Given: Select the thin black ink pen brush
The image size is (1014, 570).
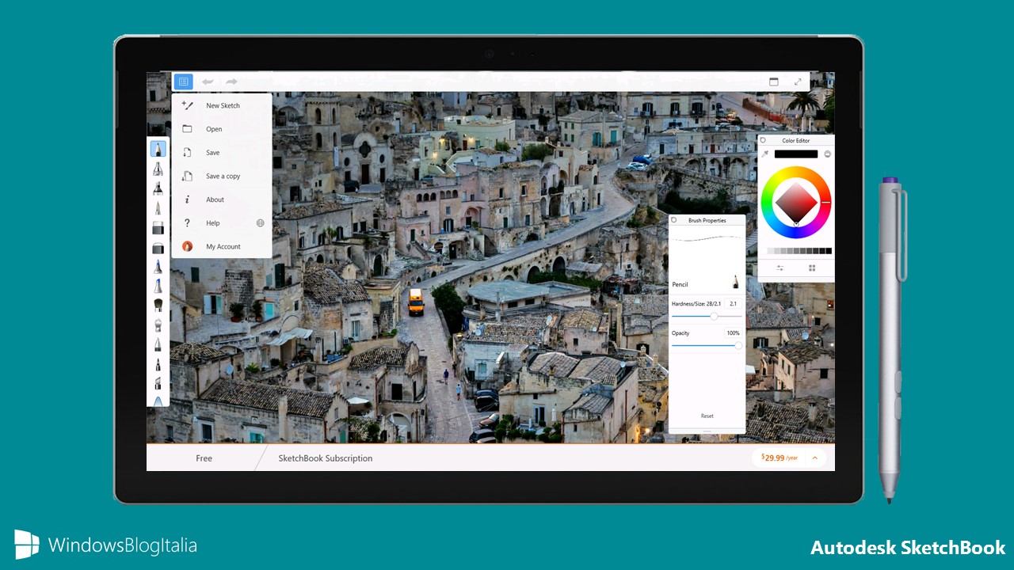Looking at the screenshot, I should [158, 364].
